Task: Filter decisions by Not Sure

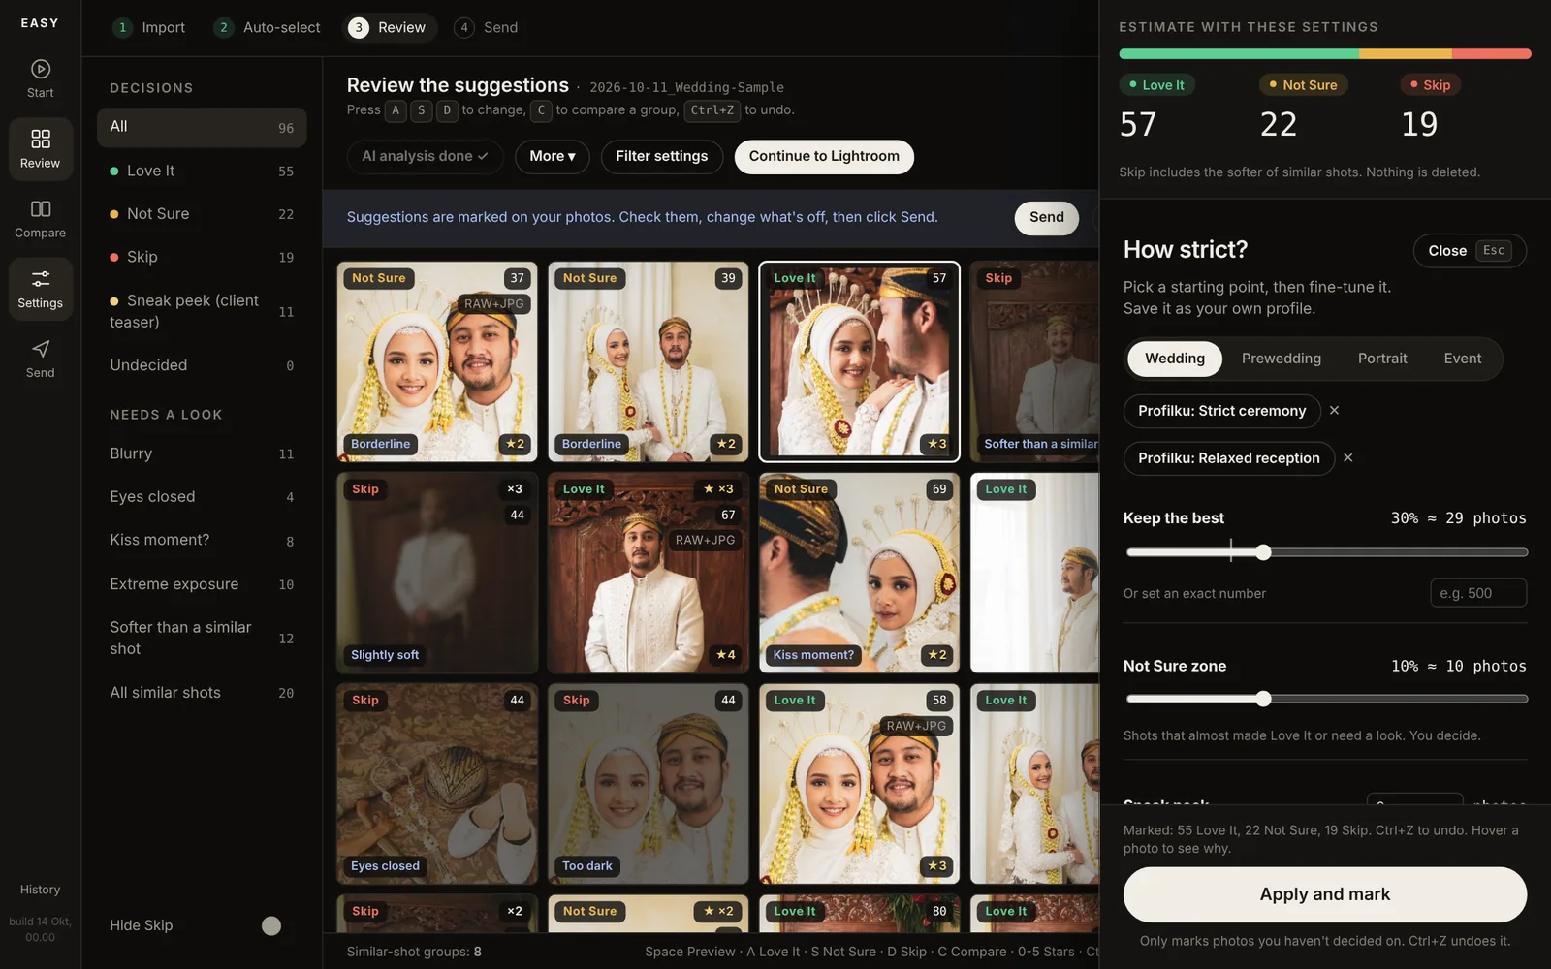Action: pyautogui.click(x=202, y=214)
